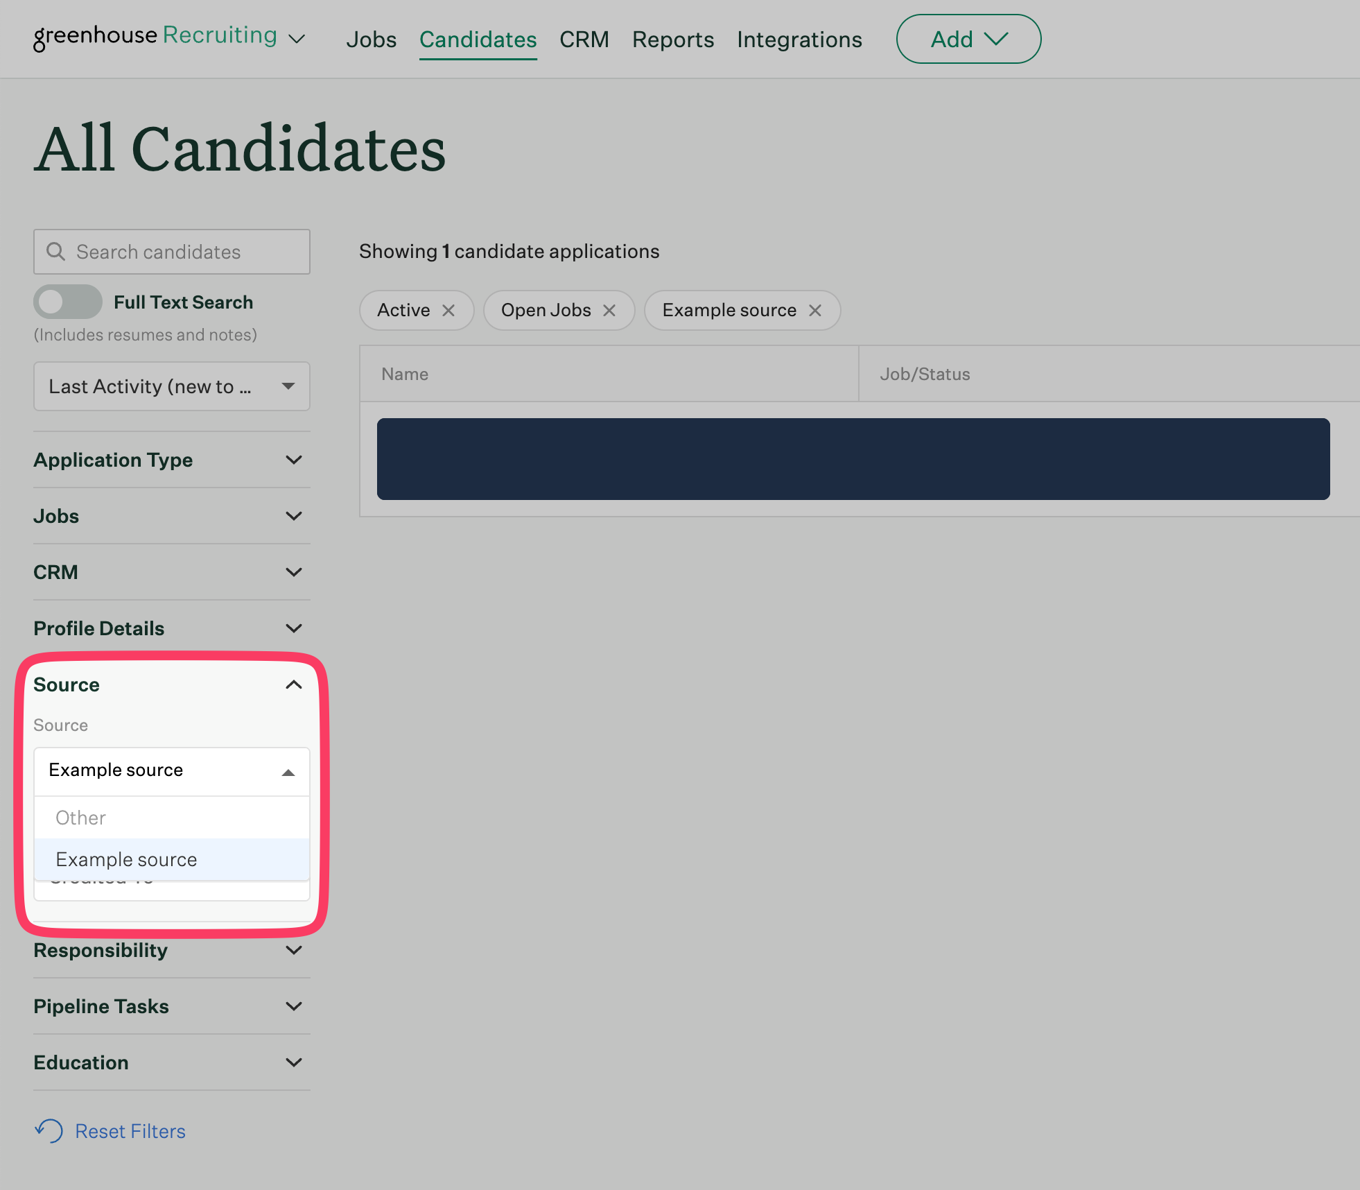Go to the Reports tab
The height and width of the screenshot is (1190, 1360).
672,40
